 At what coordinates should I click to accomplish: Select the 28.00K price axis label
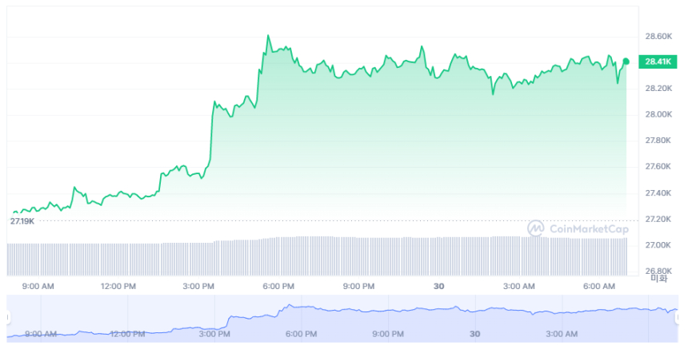pos(659,114)
